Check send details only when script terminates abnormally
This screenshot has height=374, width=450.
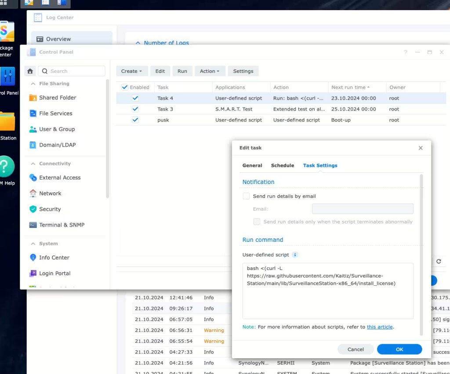[257, 222]
